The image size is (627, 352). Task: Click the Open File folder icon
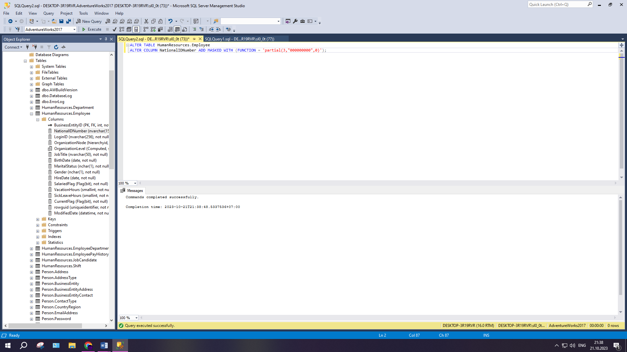(x=54, y=21)
